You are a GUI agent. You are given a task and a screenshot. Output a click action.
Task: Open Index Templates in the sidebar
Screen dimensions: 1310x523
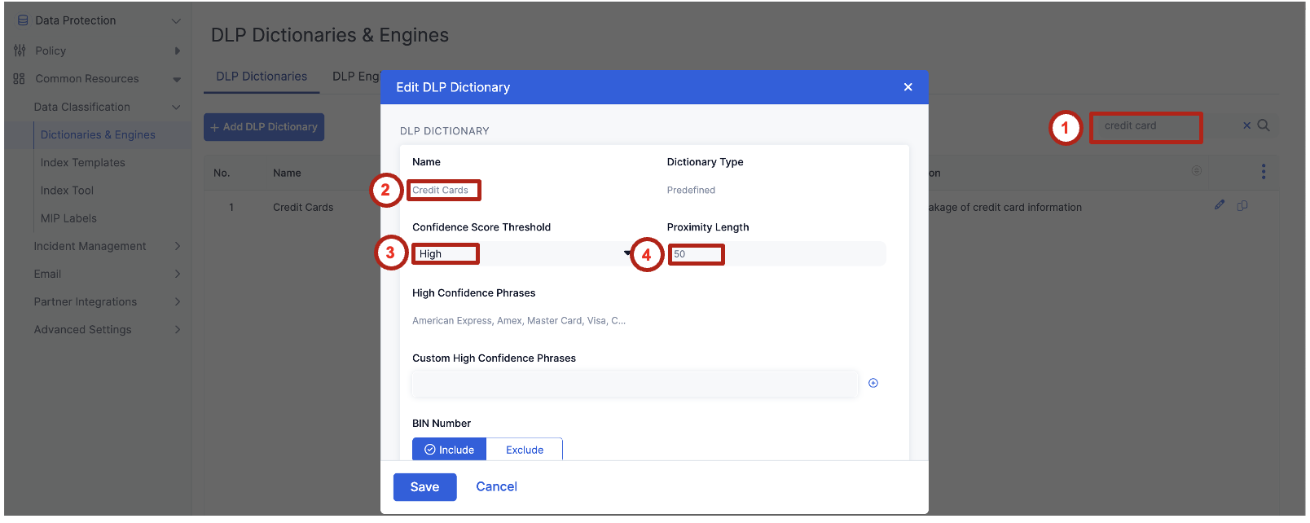83,163
